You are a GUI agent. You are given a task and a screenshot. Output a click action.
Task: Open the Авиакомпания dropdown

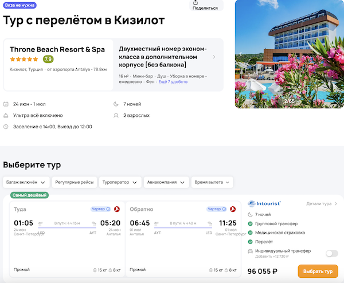click(167, 182)
